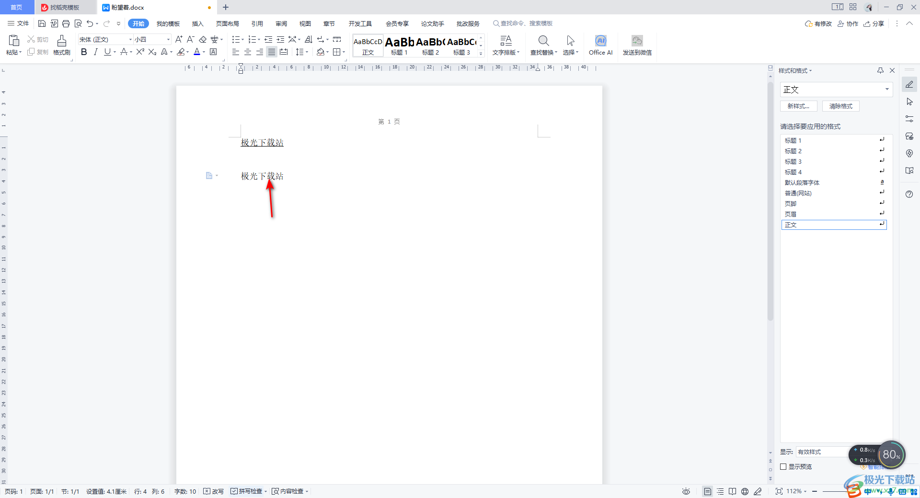920x498 pixels.
Task: Click Distributed alignment icon
Action: pyautogui.click(x=284, y=52)
